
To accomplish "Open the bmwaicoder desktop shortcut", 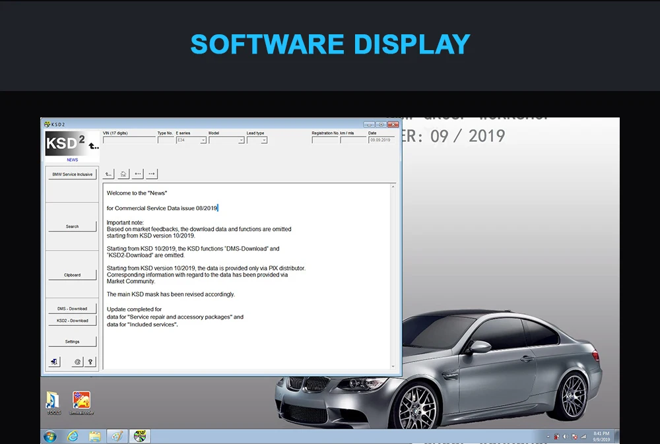I will [81, 403].
